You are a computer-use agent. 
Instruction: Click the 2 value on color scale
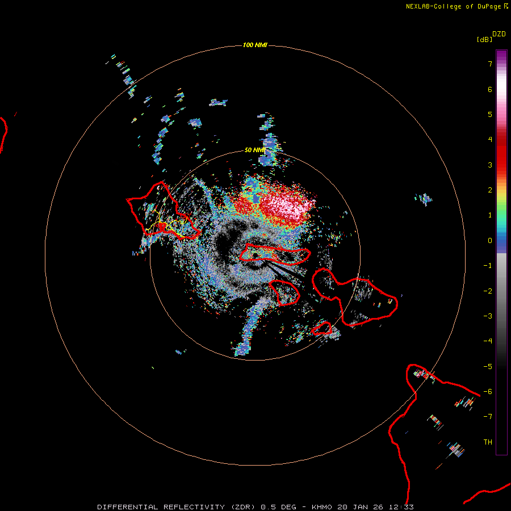pos(490,190)
